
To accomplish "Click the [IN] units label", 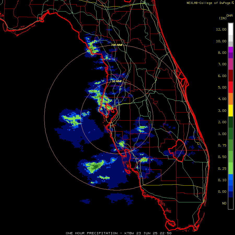I will (223, 18).
